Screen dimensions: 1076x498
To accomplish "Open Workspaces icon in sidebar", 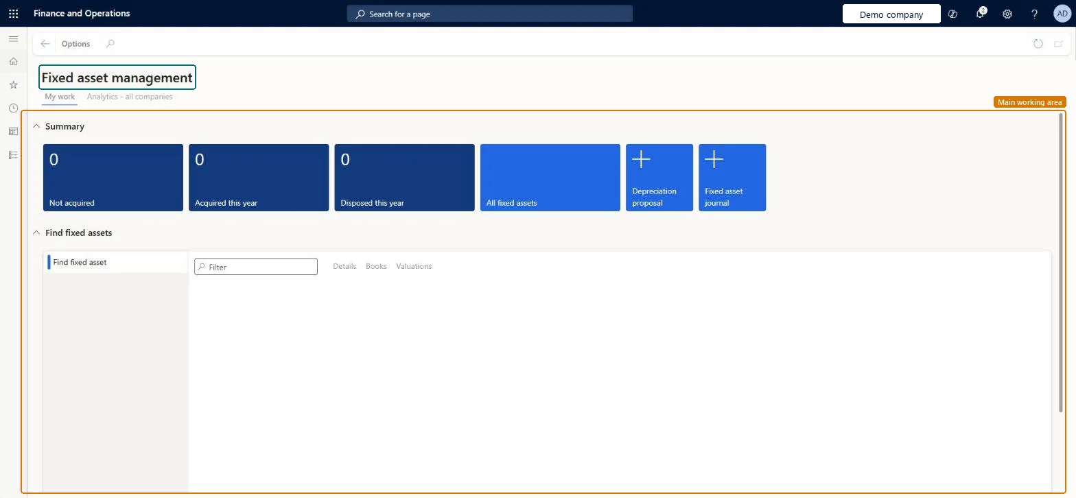I will 13,132.
